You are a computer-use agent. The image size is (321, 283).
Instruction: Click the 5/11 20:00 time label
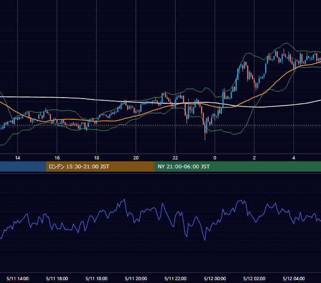tap(136, 278)
